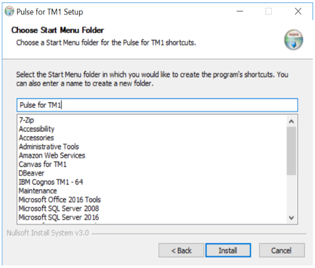Choose the DBeaver folder entry

31,173
